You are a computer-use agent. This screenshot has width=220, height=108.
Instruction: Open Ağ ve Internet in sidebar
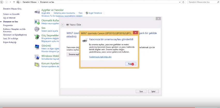9,18
